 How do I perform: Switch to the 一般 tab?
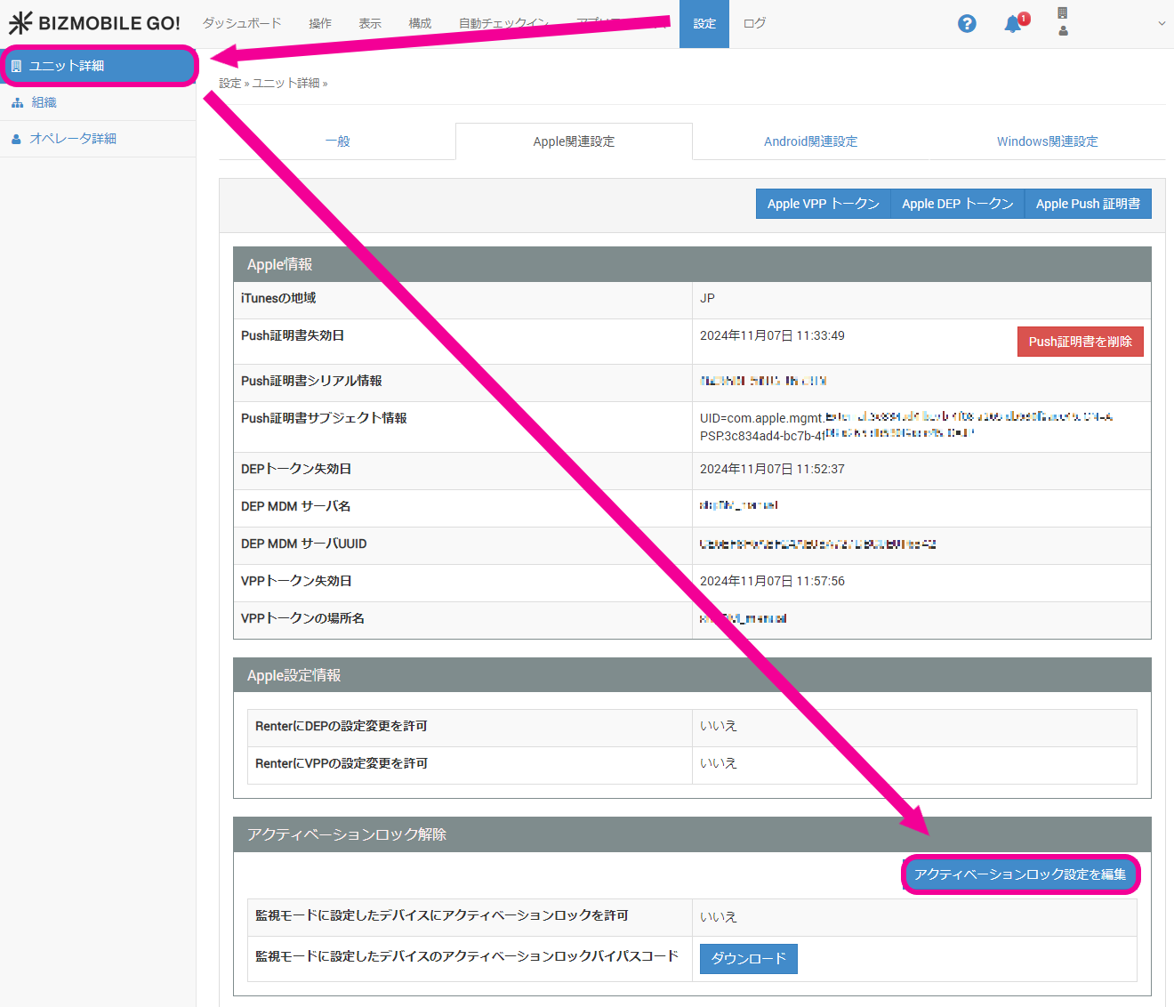click(337, 141)
